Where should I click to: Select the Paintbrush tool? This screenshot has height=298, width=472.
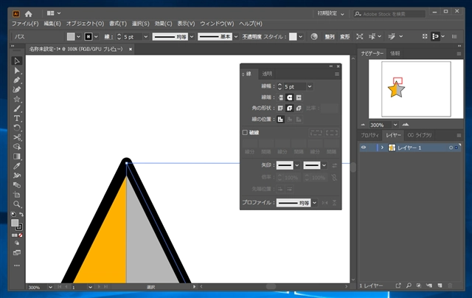tap(17, 108)
